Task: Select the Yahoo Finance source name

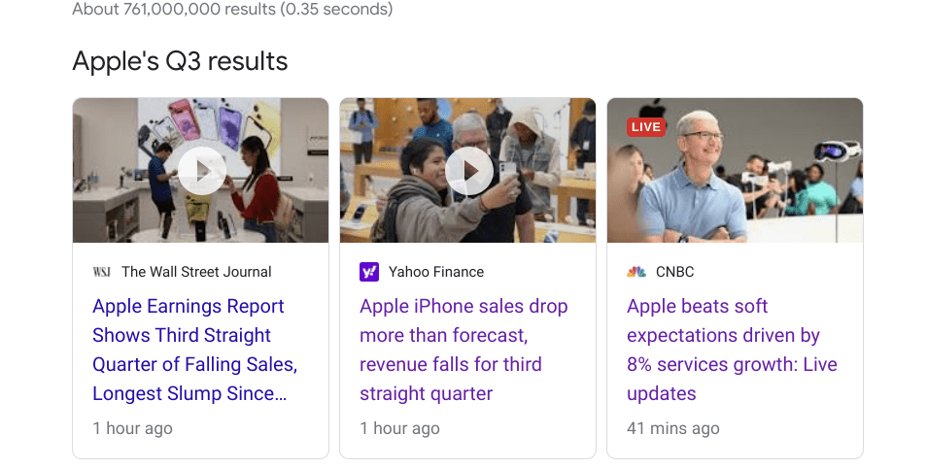Action: coord(435,272)
